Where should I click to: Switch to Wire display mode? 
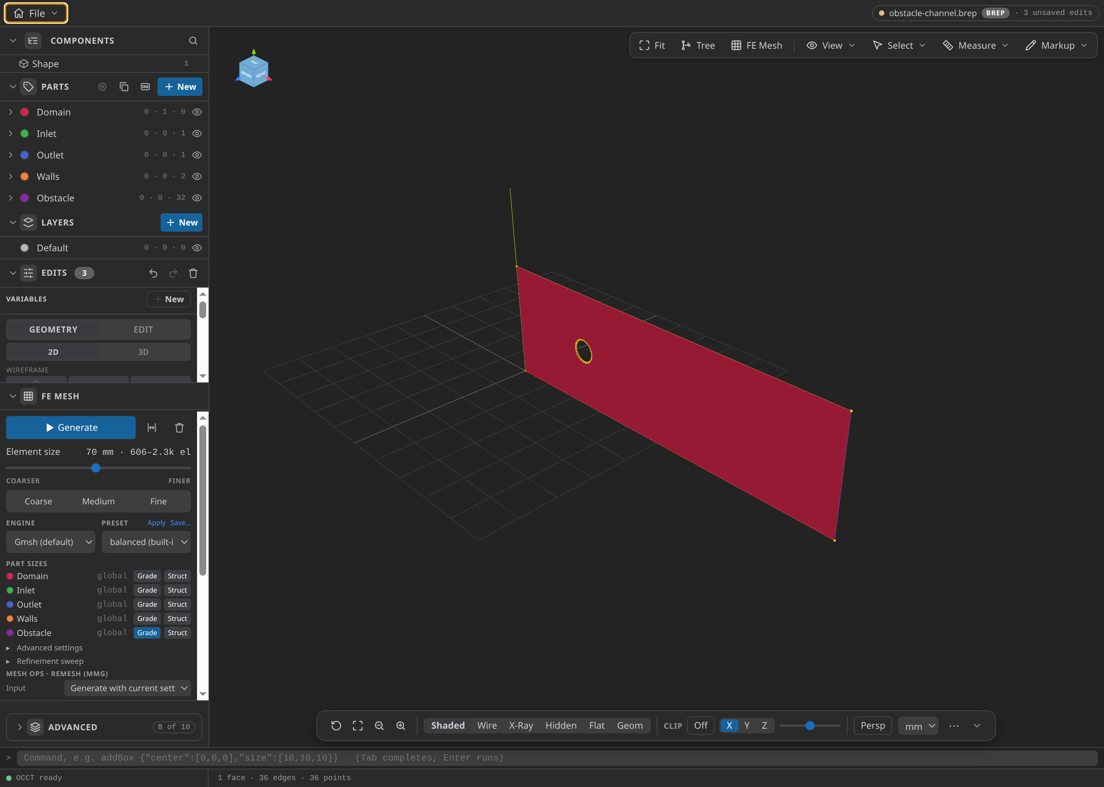(486, 726)
